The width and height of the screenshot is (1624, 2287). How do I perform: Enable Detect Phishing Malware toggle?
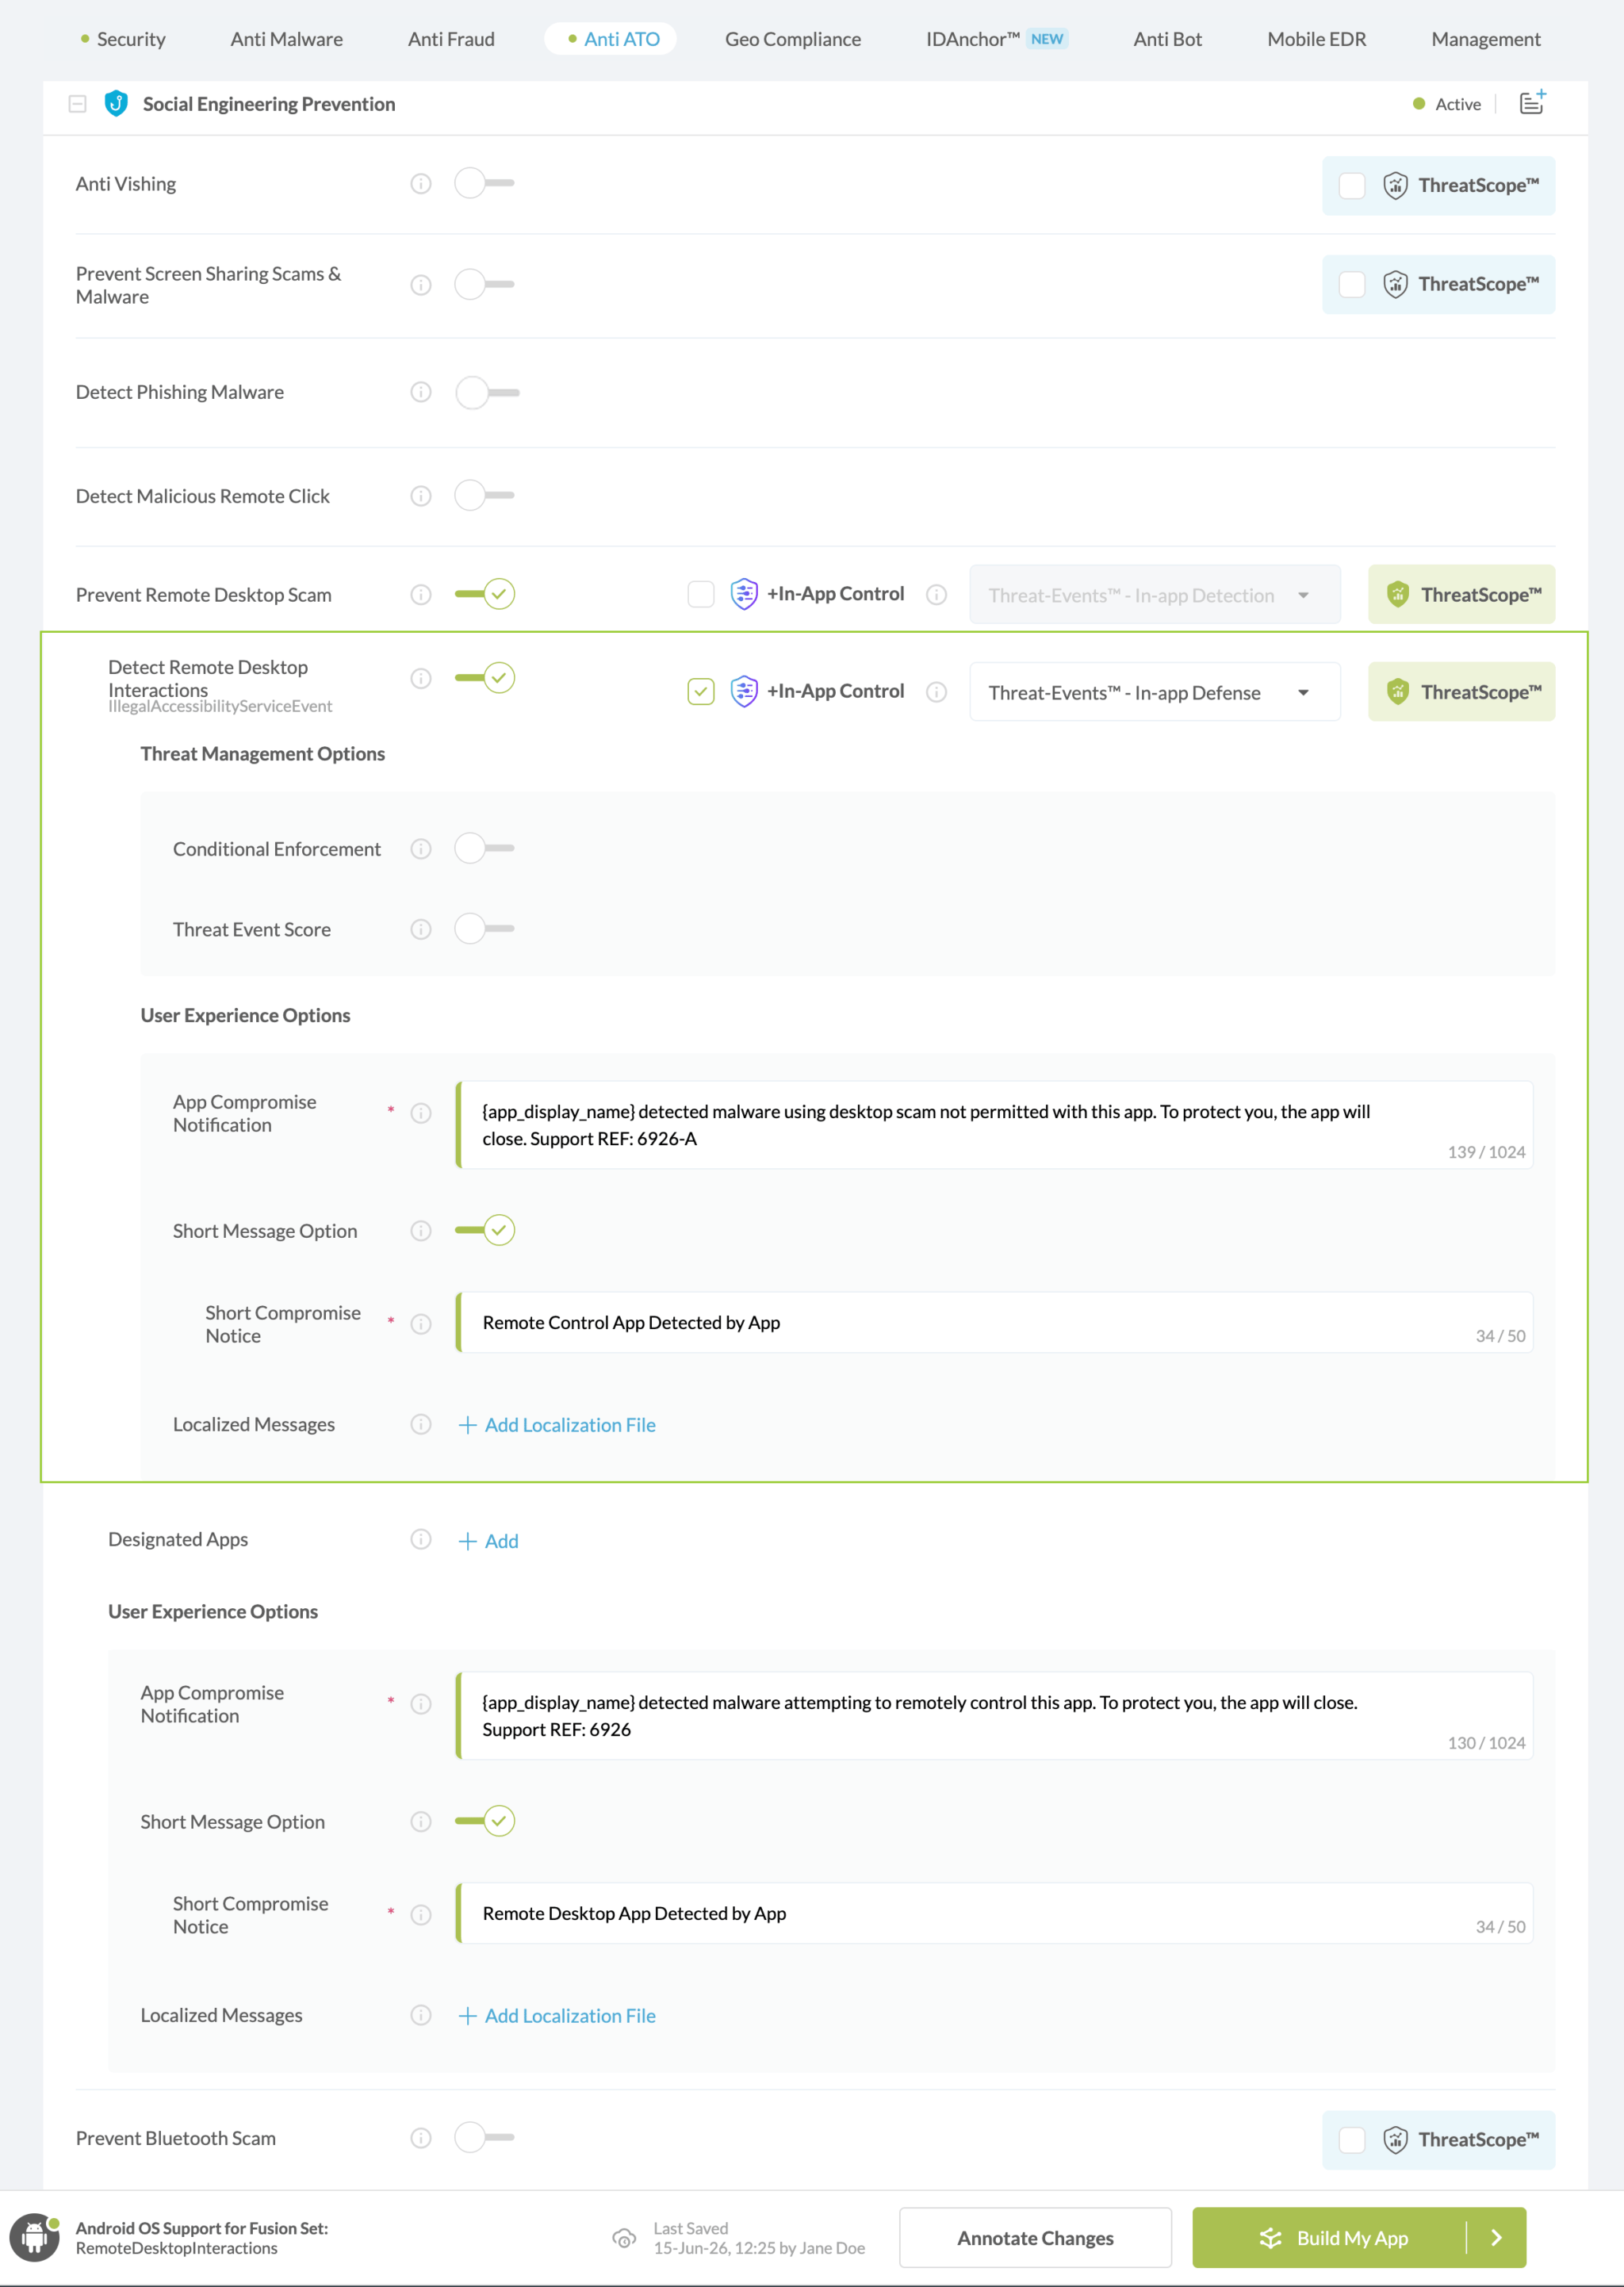[487, 393]
